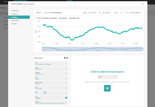The width and height of the screenshot is (155, 107).
Task: Click the left handle of chart range navigator
Action: coord(42,49)
